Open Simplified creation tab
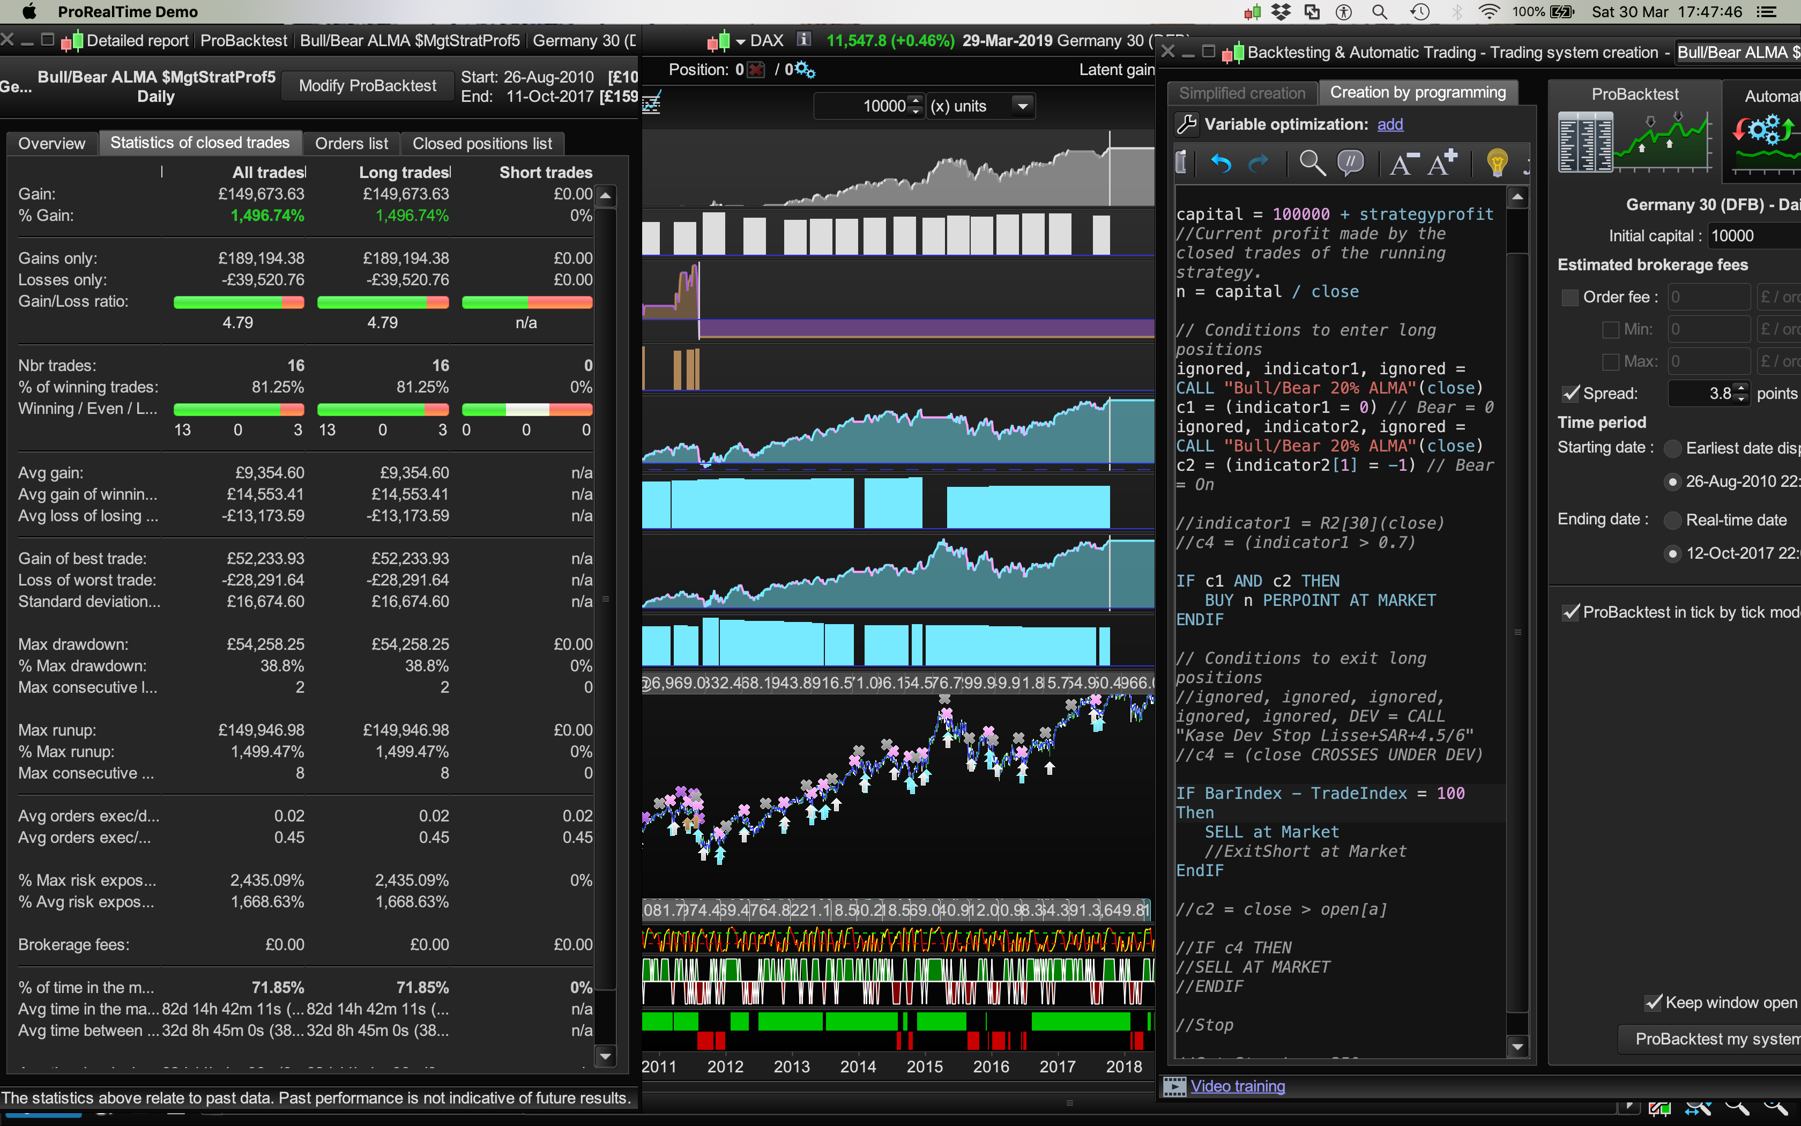Viewport: 1801px width, 1126px height. [x=1242, y=93]
